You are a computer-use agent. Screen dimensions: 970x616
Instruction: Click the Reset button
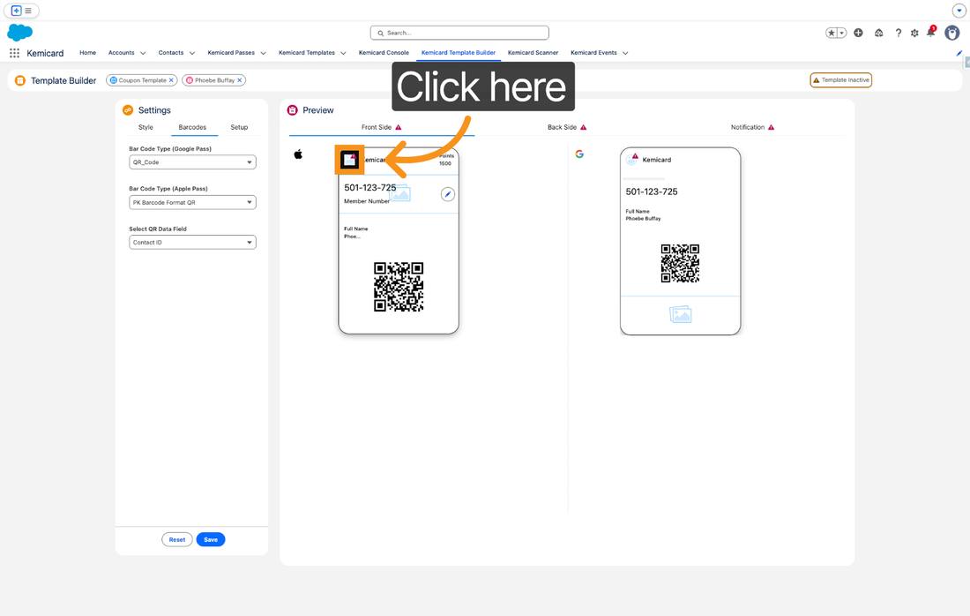[x=177, y=540]
